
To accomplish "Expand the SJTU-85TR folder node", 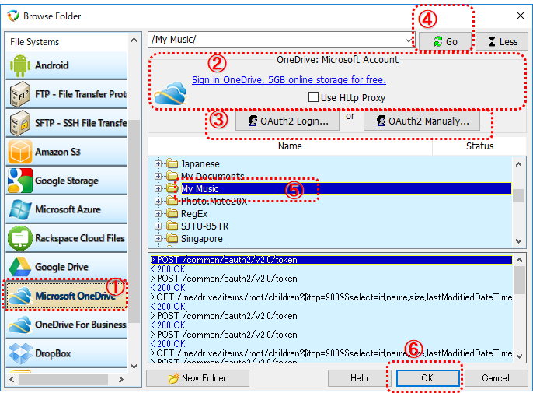I will pyautogui.click(x=158, y=226).
